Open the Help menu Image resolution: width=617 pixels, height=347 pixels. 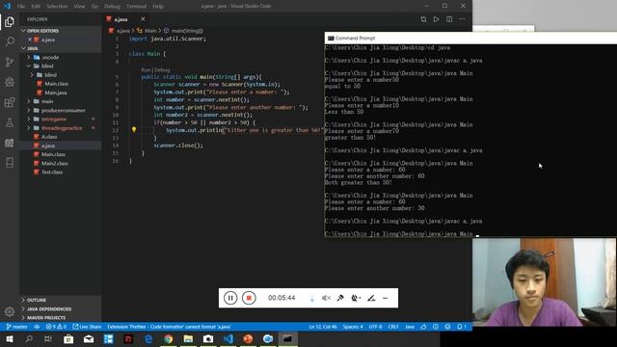(158, 7)
